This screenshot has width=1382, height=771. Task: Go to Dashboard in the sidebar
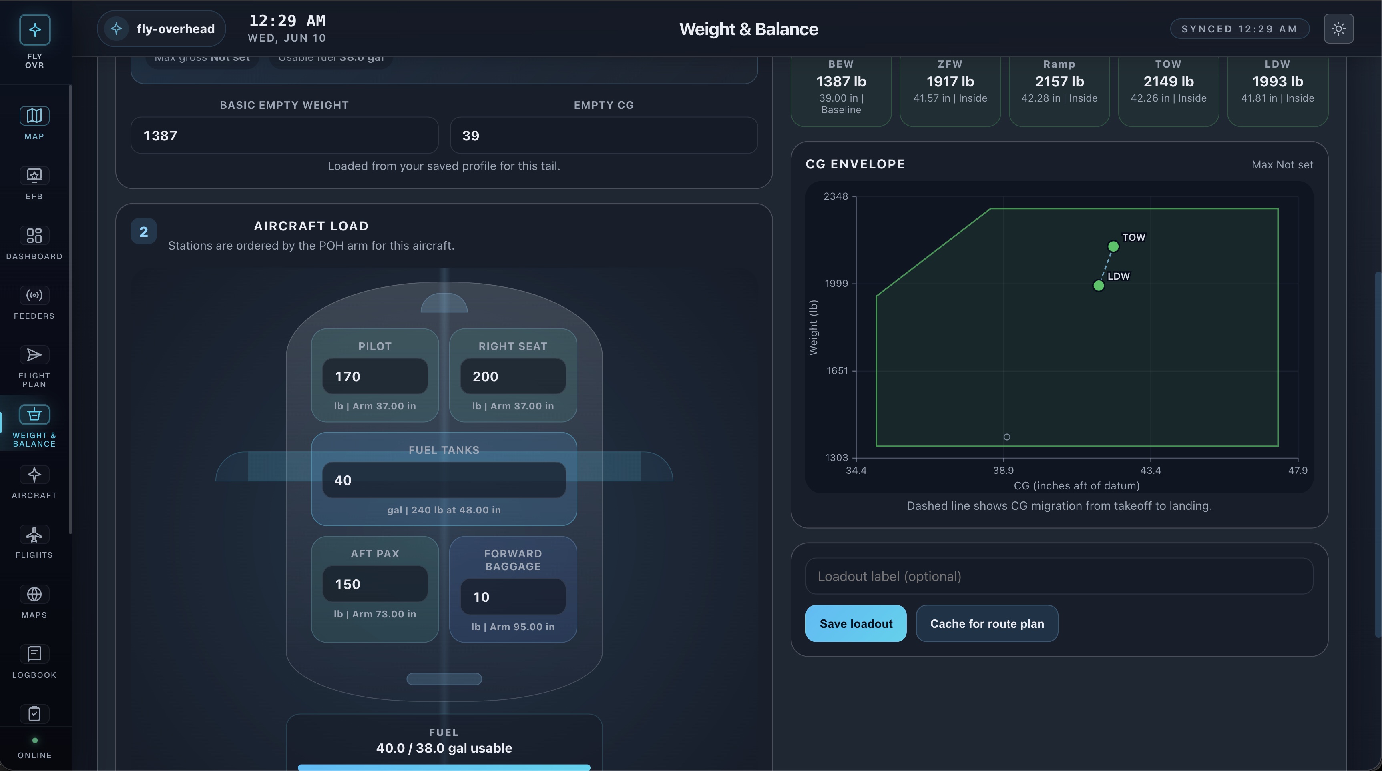[x=34, y=243]
